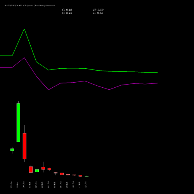Click the 02 Feb date label
This screenshot has height=194, width=194.
point(36,185)
